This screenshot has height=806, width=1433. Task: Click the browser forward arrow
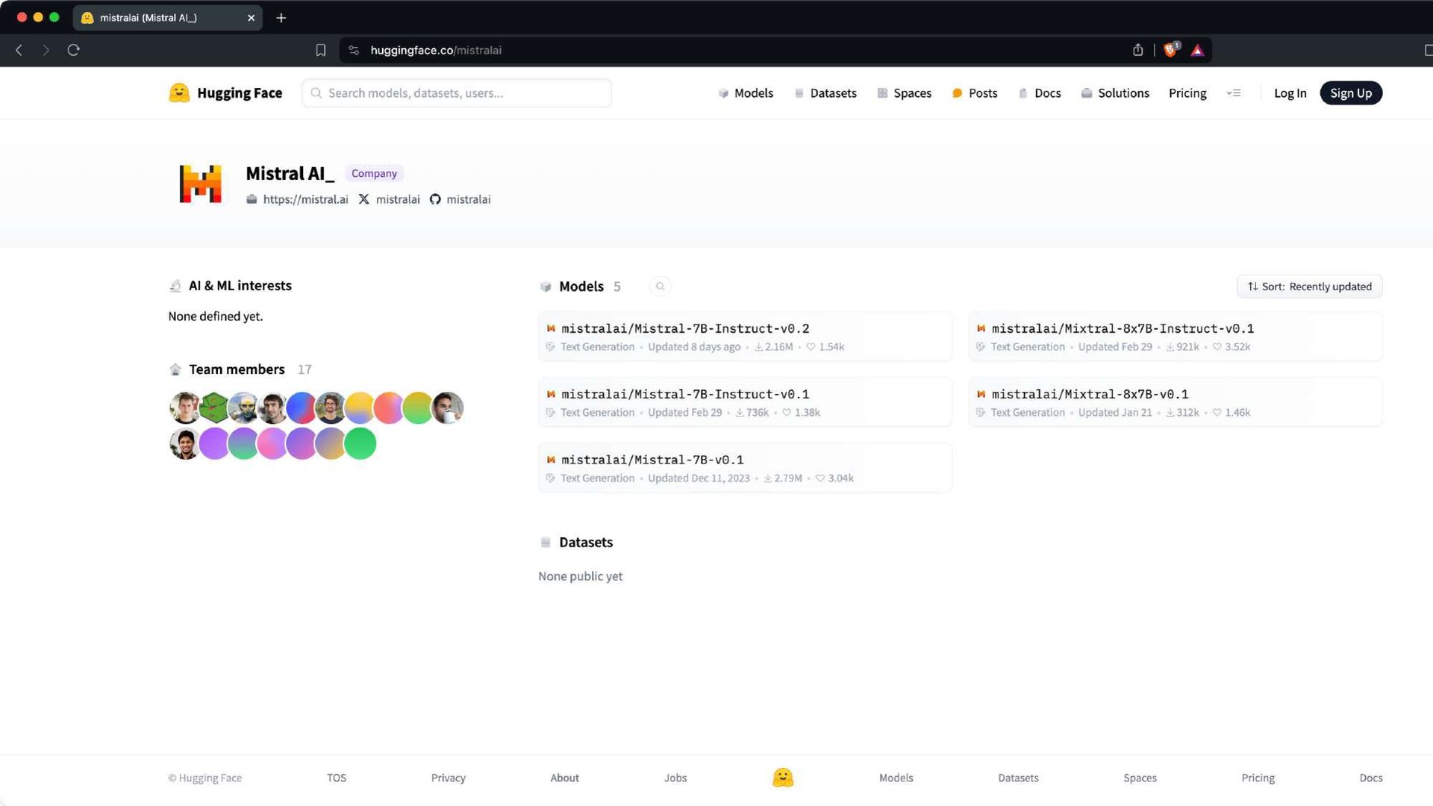pyautogui.click(x=46, y=50)
